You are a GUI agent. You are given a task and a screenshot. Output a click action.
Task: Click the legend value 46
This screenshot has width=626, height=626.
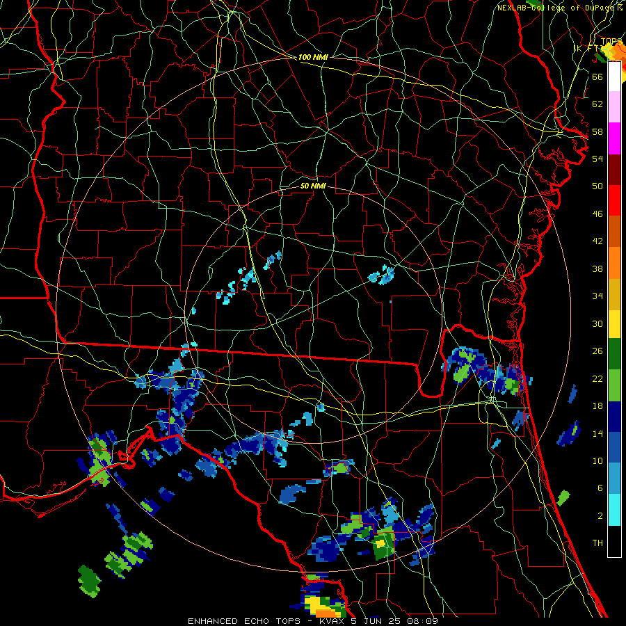[x=597, y=214]
